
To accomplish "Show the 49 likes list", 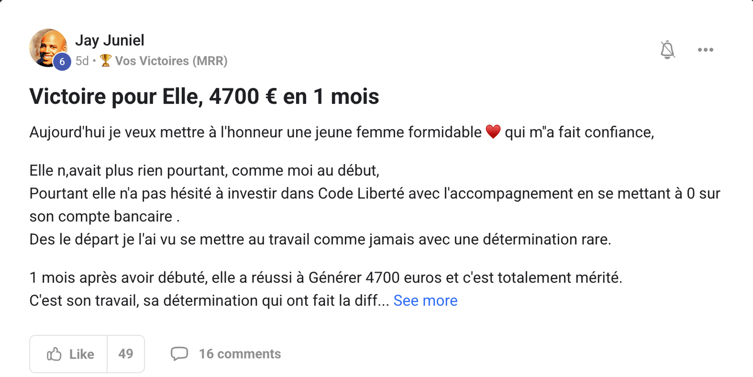I will 125,354.
